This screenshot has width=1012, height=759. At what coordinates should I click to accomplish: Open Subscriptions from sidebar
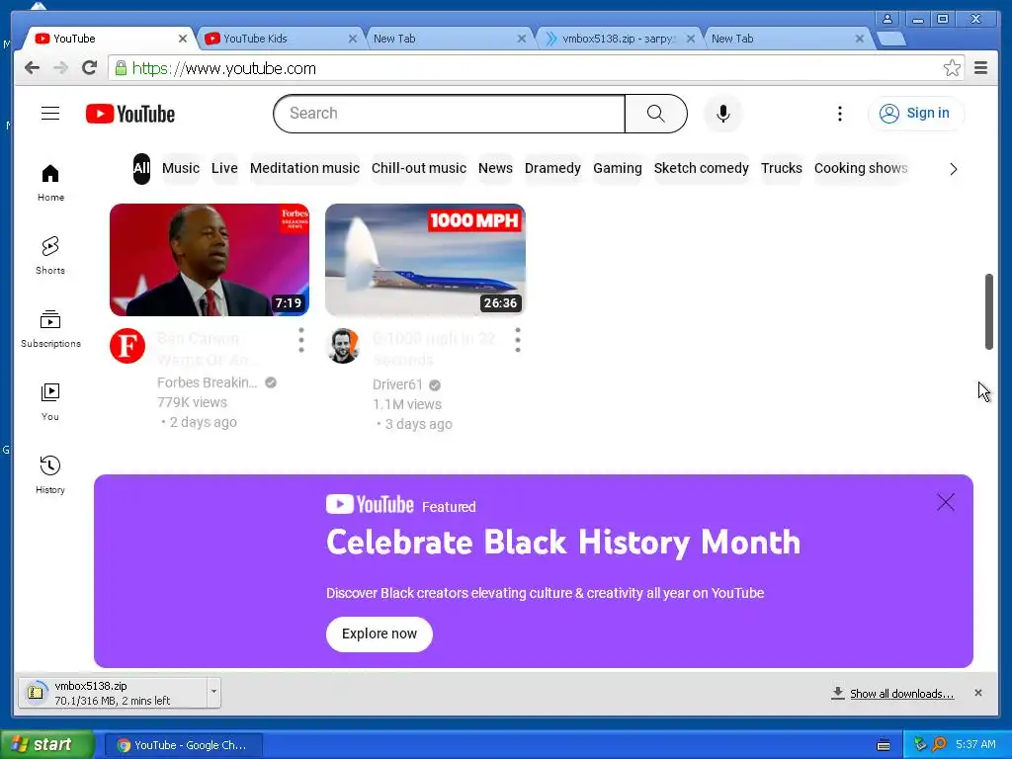50,329
